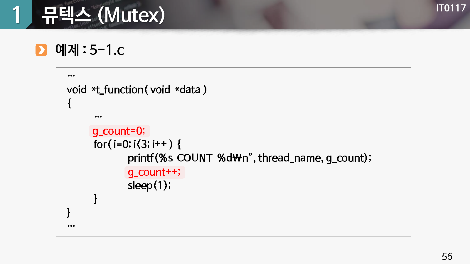Select the 예제 : 5-1.c heading
470x264 pixels.
[90, 50]
